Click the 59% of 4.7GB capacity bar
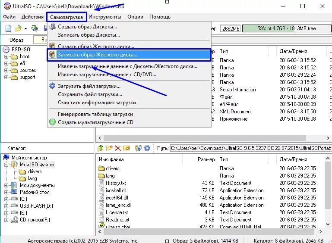The image size is (332, 243). [x=287, y=28]
